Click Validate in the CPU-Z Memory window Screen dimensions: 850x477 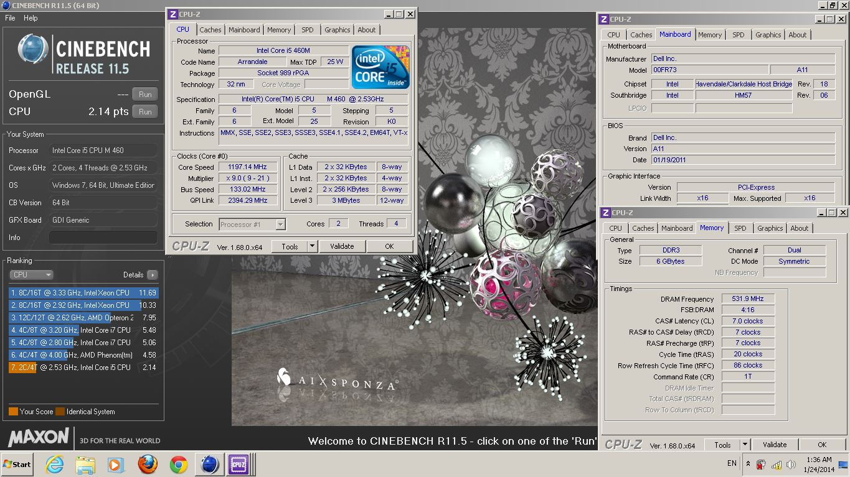(775, 445)
